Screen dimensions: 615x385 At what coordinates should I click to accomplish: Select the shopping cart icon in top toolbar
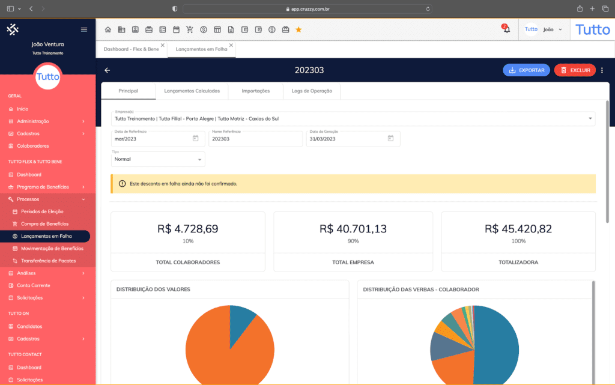[x=190, y=29]
